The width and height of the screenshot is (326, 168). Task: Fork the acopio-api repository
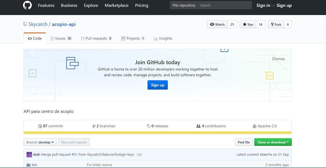point(275,24)
